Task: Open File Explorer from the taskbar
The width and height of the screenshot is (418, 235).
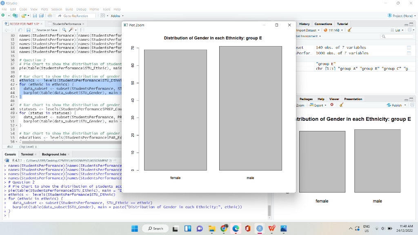Action: 212,228
